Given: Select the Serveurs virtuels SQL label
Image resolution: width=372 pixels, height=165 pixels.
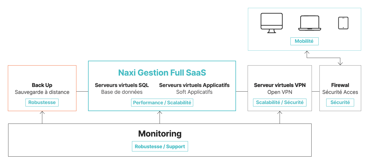Looking at the screenshot, I should (x=122, y=85).
